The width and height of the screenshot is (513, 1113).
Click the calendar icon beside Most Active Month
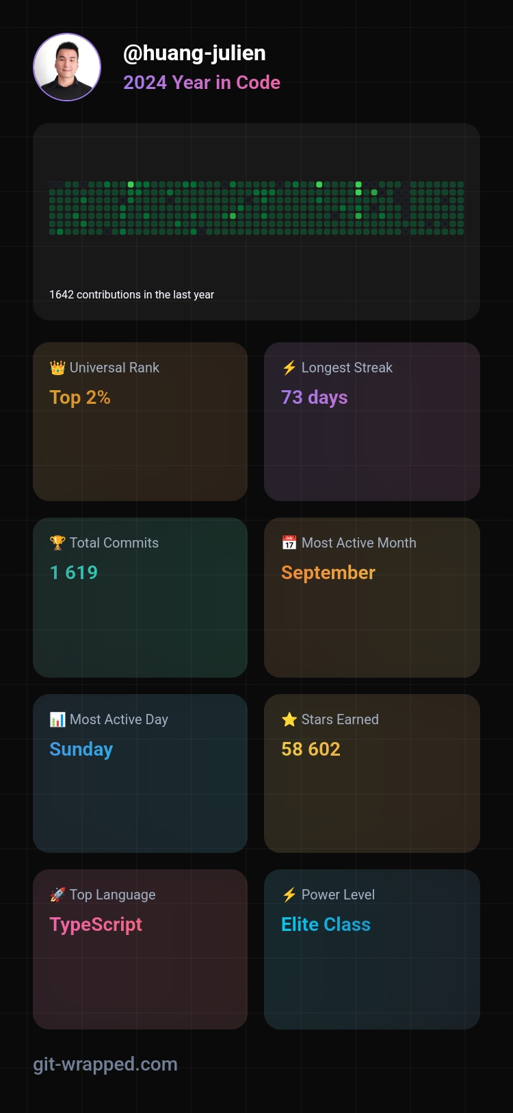tap(289, 543)
